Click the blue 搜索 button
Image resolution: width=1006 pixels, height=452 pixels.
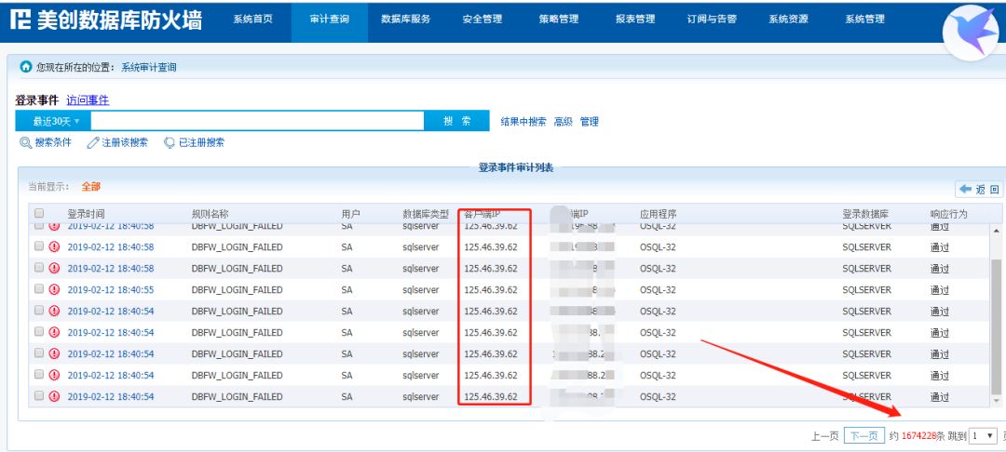(457, 121)
